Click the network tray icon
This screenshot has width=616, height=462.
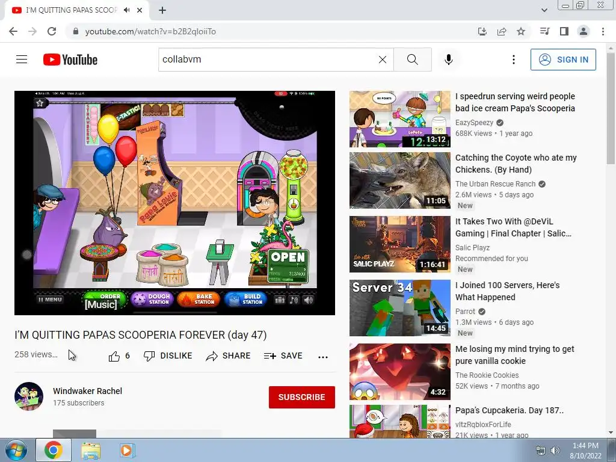pyautogui.click(x=541, y=451)
